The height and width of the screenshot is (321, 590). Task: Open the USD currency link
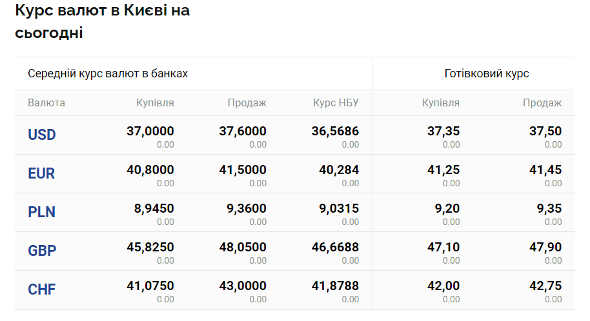(42, 135)
